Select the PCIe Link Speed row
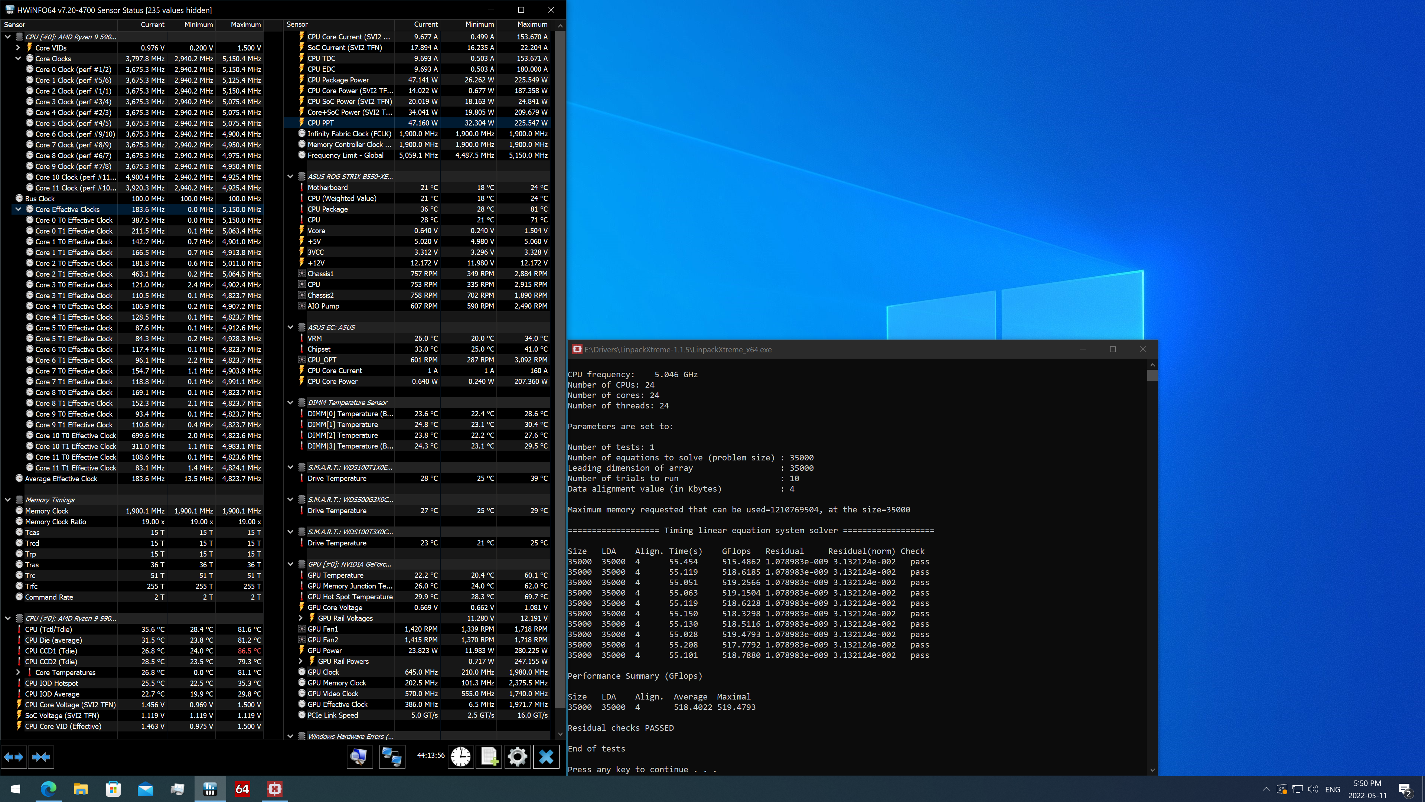Viewport: 1425px width, 802px height. [417, 715]
